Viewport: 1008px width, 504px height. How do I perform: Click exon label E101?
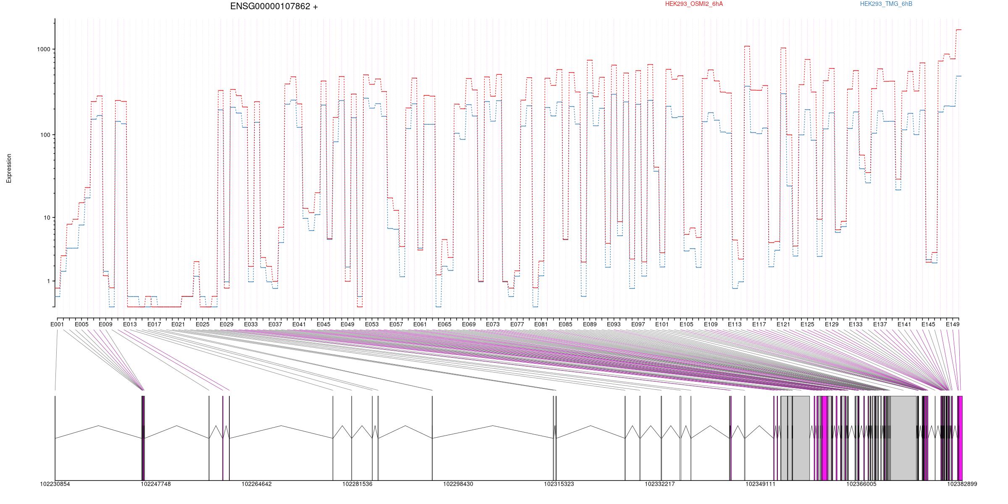662,325
